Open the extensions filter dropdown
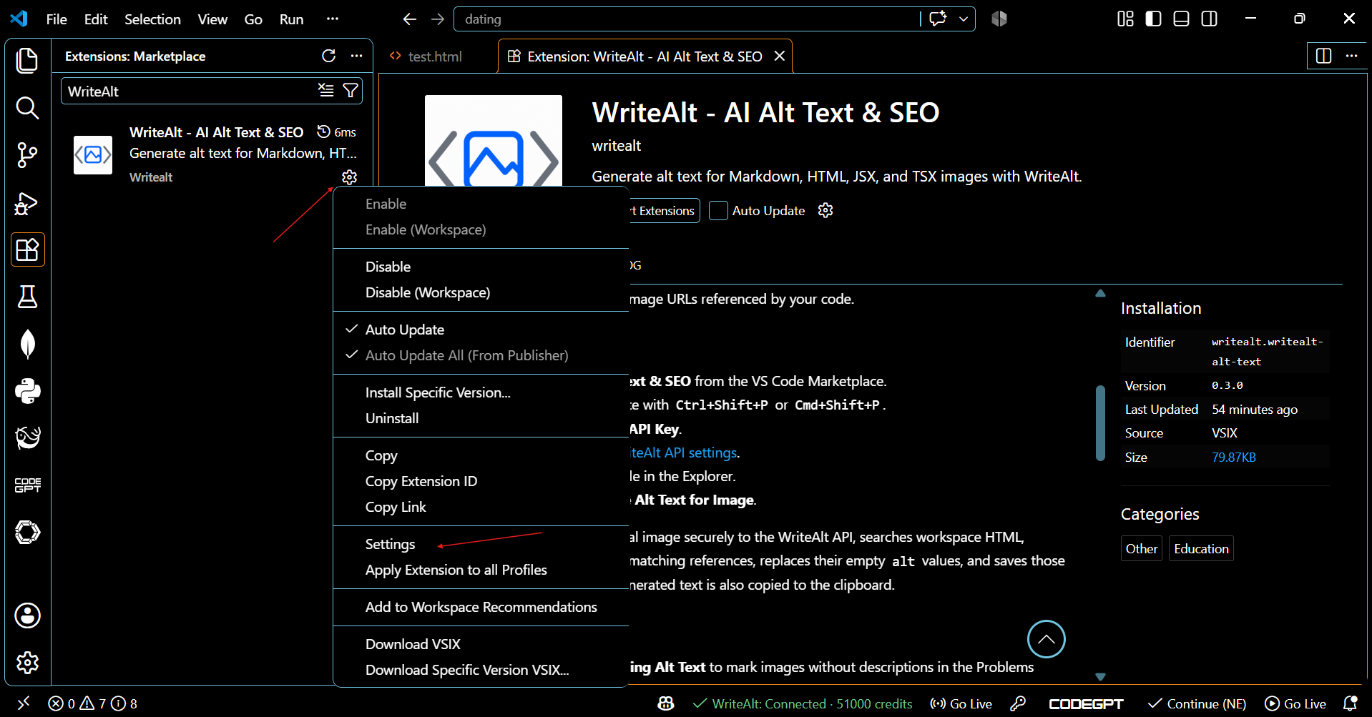This screenshot has width=1372, height=717. click(x=351, y=91)
